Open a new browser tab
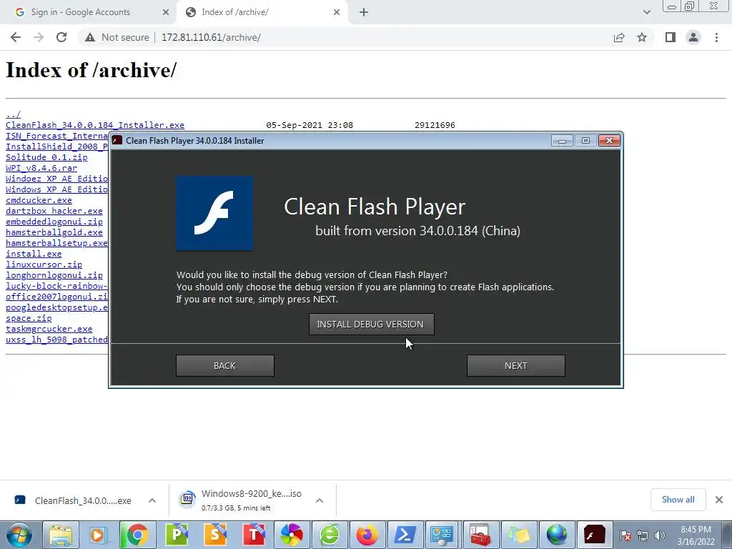732x549 pixels. coord(364,12)
